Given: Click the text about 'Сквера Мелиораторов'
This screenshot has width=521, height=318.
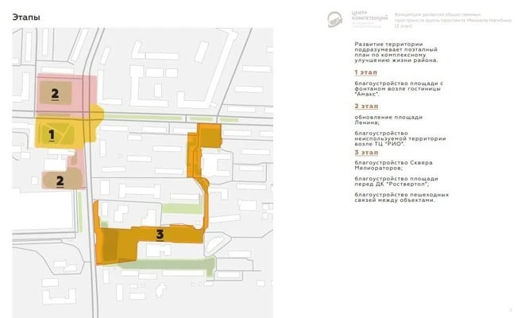Looking at the screenshot, I should pyautogui.click(x=393, y=165).
